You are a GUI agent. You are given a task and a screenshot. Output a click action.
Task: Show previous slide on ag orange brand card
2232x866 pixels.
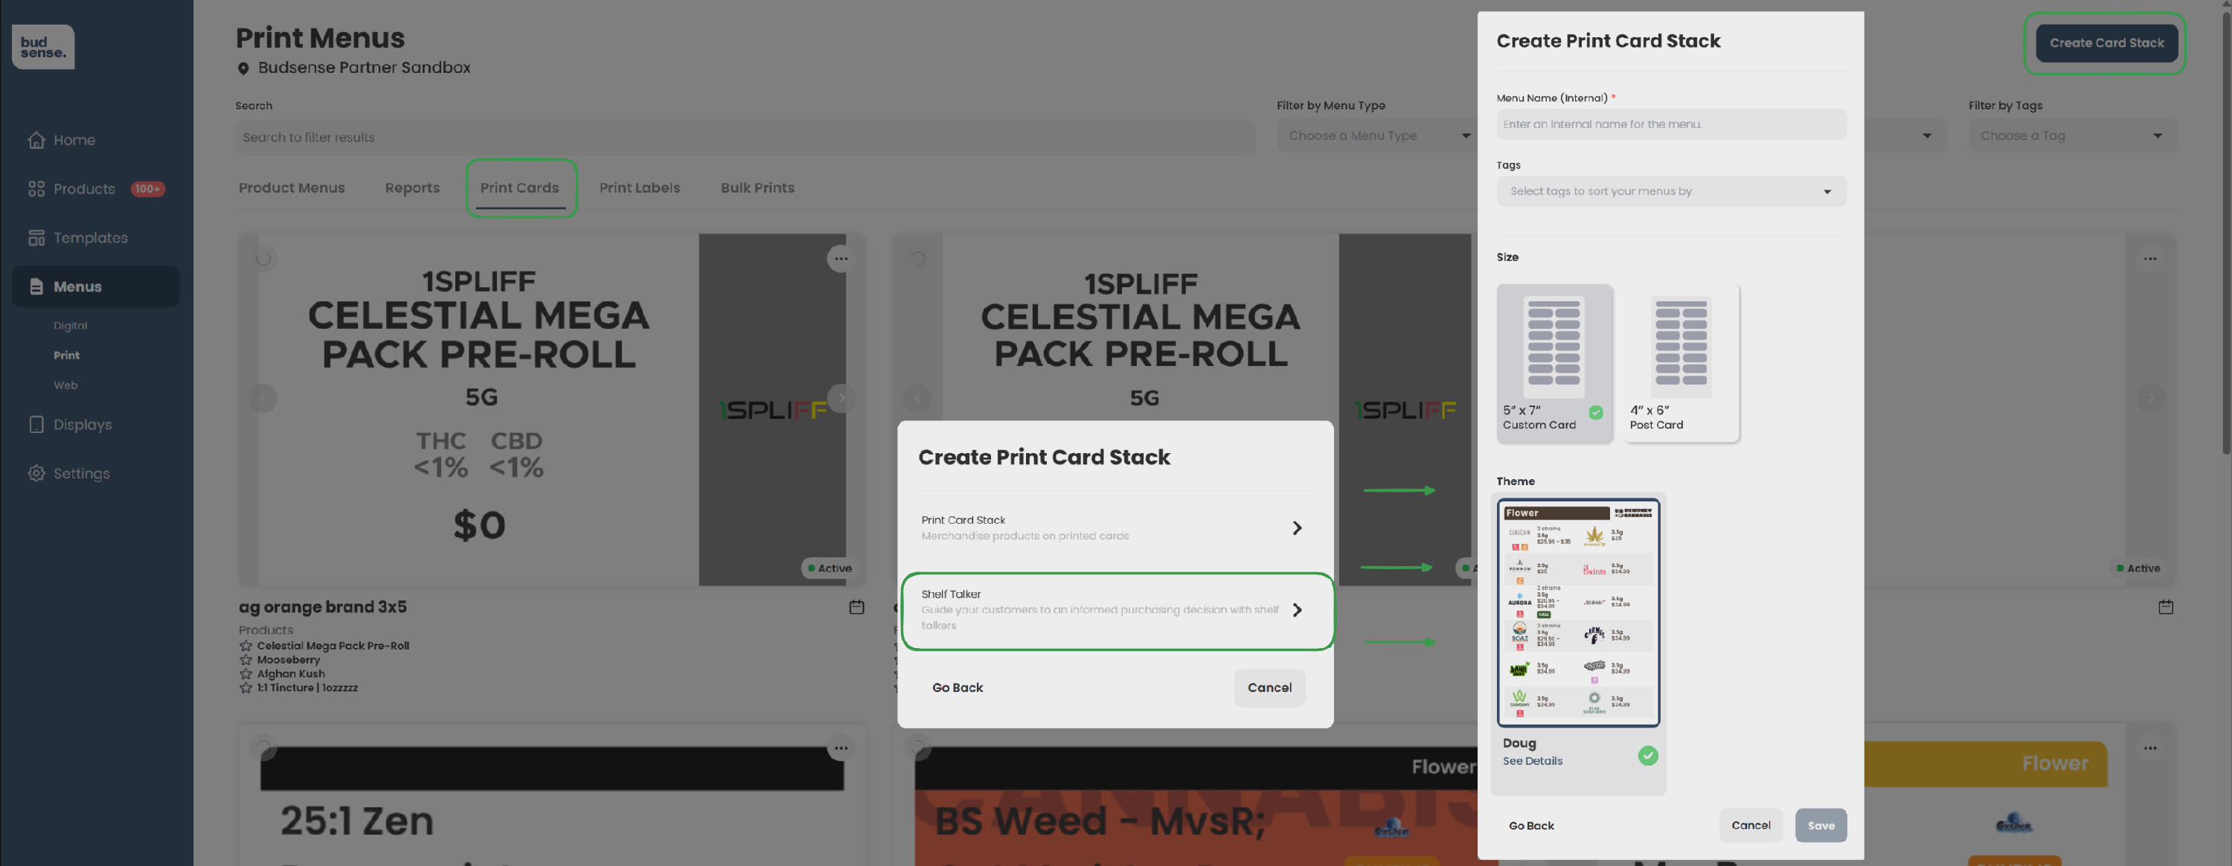pos(263,398)
